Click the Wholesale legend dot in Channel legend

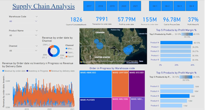pos(66,49)
